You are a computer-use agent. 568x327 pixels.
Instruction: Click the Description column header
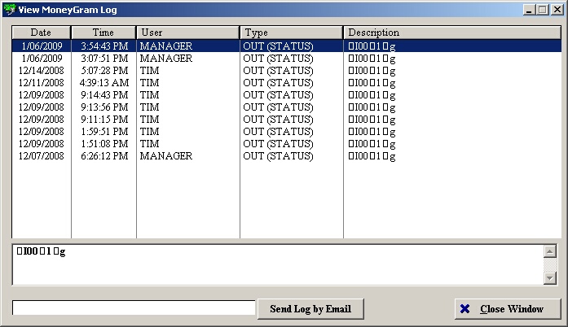(x=452, y=33)
